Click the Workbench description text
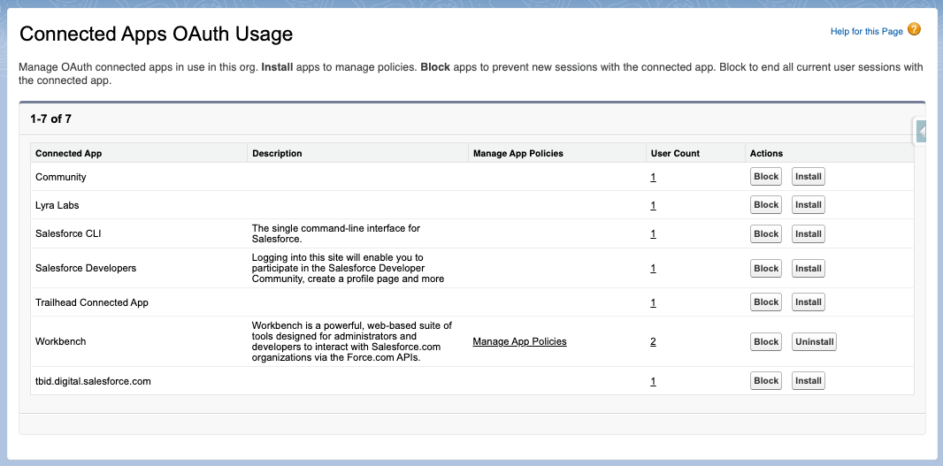The height and width of the screenshot is (466, 943). tap(352, 341)
